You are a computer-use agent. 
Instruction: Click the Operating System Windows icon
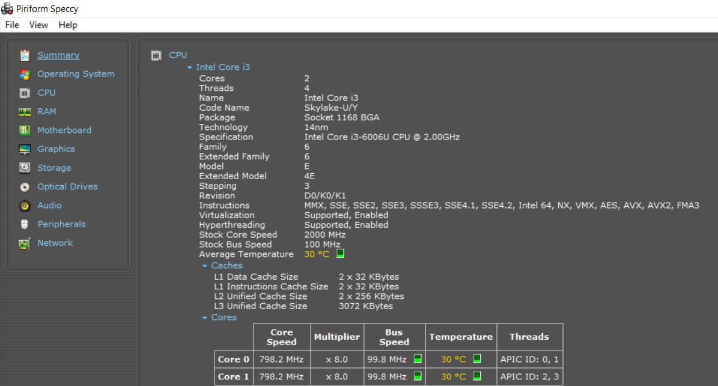[x=25, y=74]
